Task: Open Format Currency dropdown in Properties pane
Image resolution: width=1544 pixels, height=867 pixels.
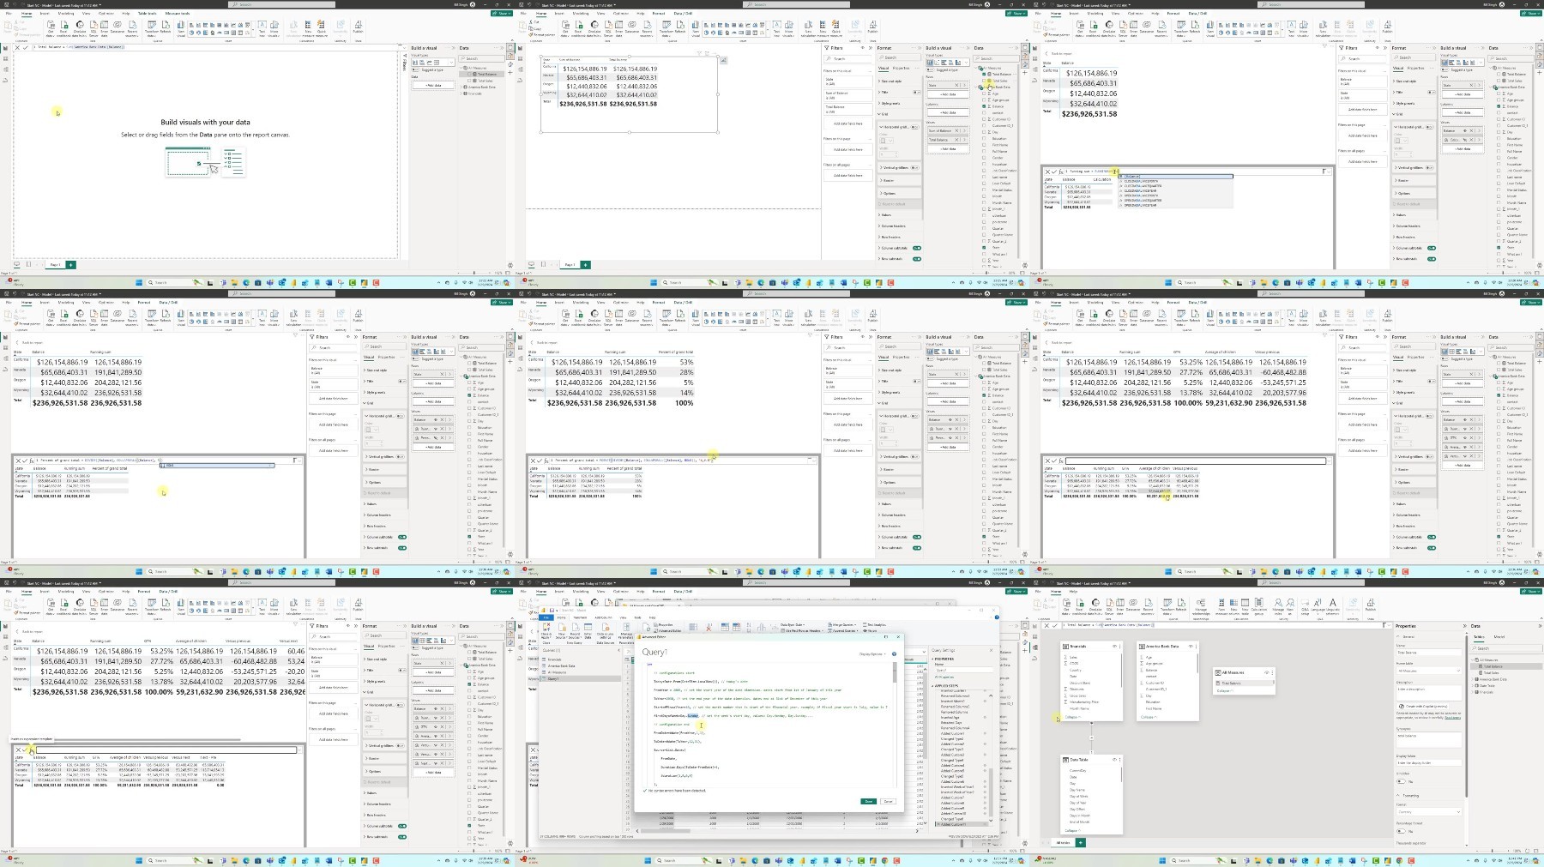Action: click(x=1429, y=812)
